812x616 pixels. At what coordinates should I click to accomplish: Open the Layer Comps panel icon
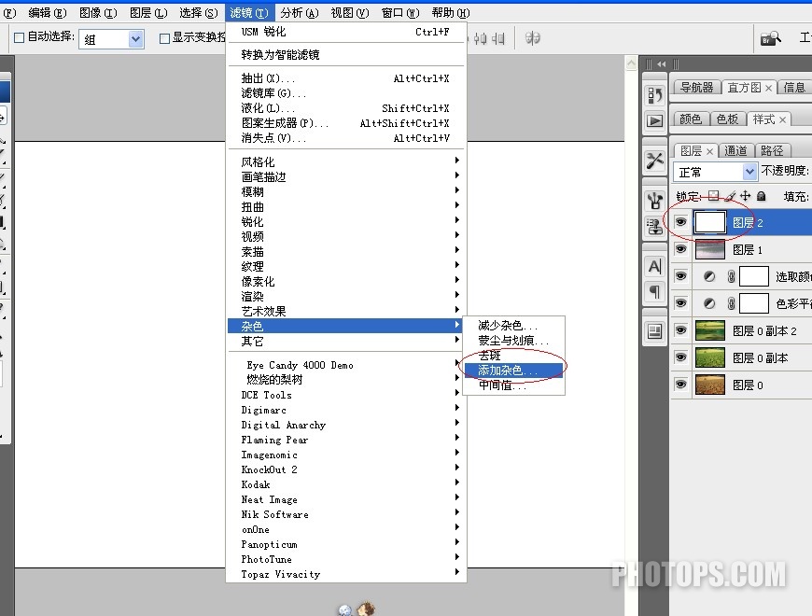coord(654,330)
